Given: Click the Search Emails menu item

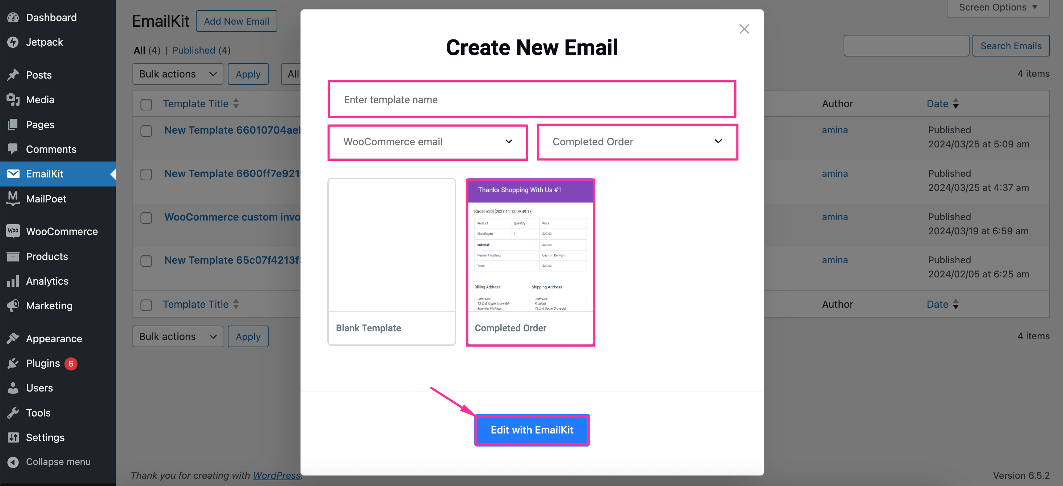Looking at the screenshot, I should (1012, 46).
